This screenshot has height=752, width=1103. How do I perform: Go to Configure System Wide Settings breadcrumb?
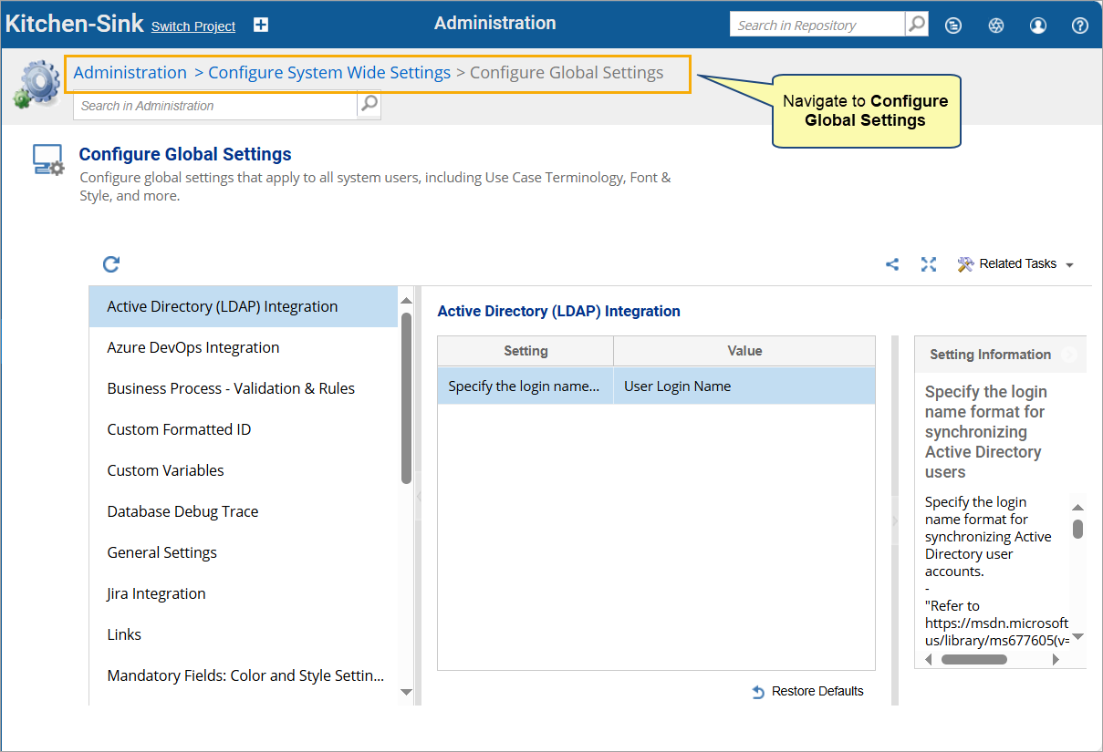pyautogui.click(x=329, y=73)
